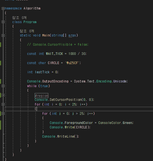Click the i++ increment
Image resolution: width=153 pixels, height=161 pixels.
click(83, 104)
